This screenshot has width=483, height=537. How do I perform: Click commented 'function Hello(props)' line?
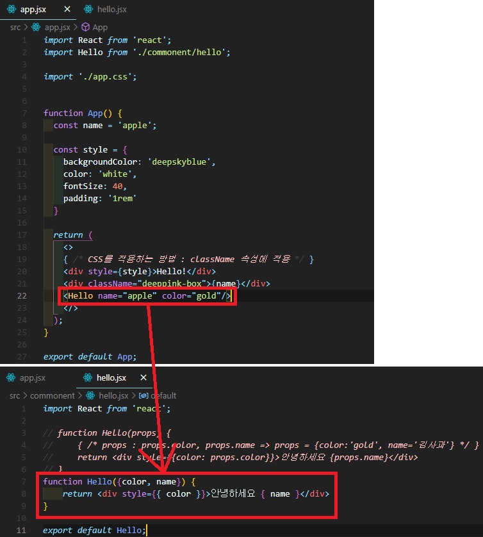click(107, 433)
